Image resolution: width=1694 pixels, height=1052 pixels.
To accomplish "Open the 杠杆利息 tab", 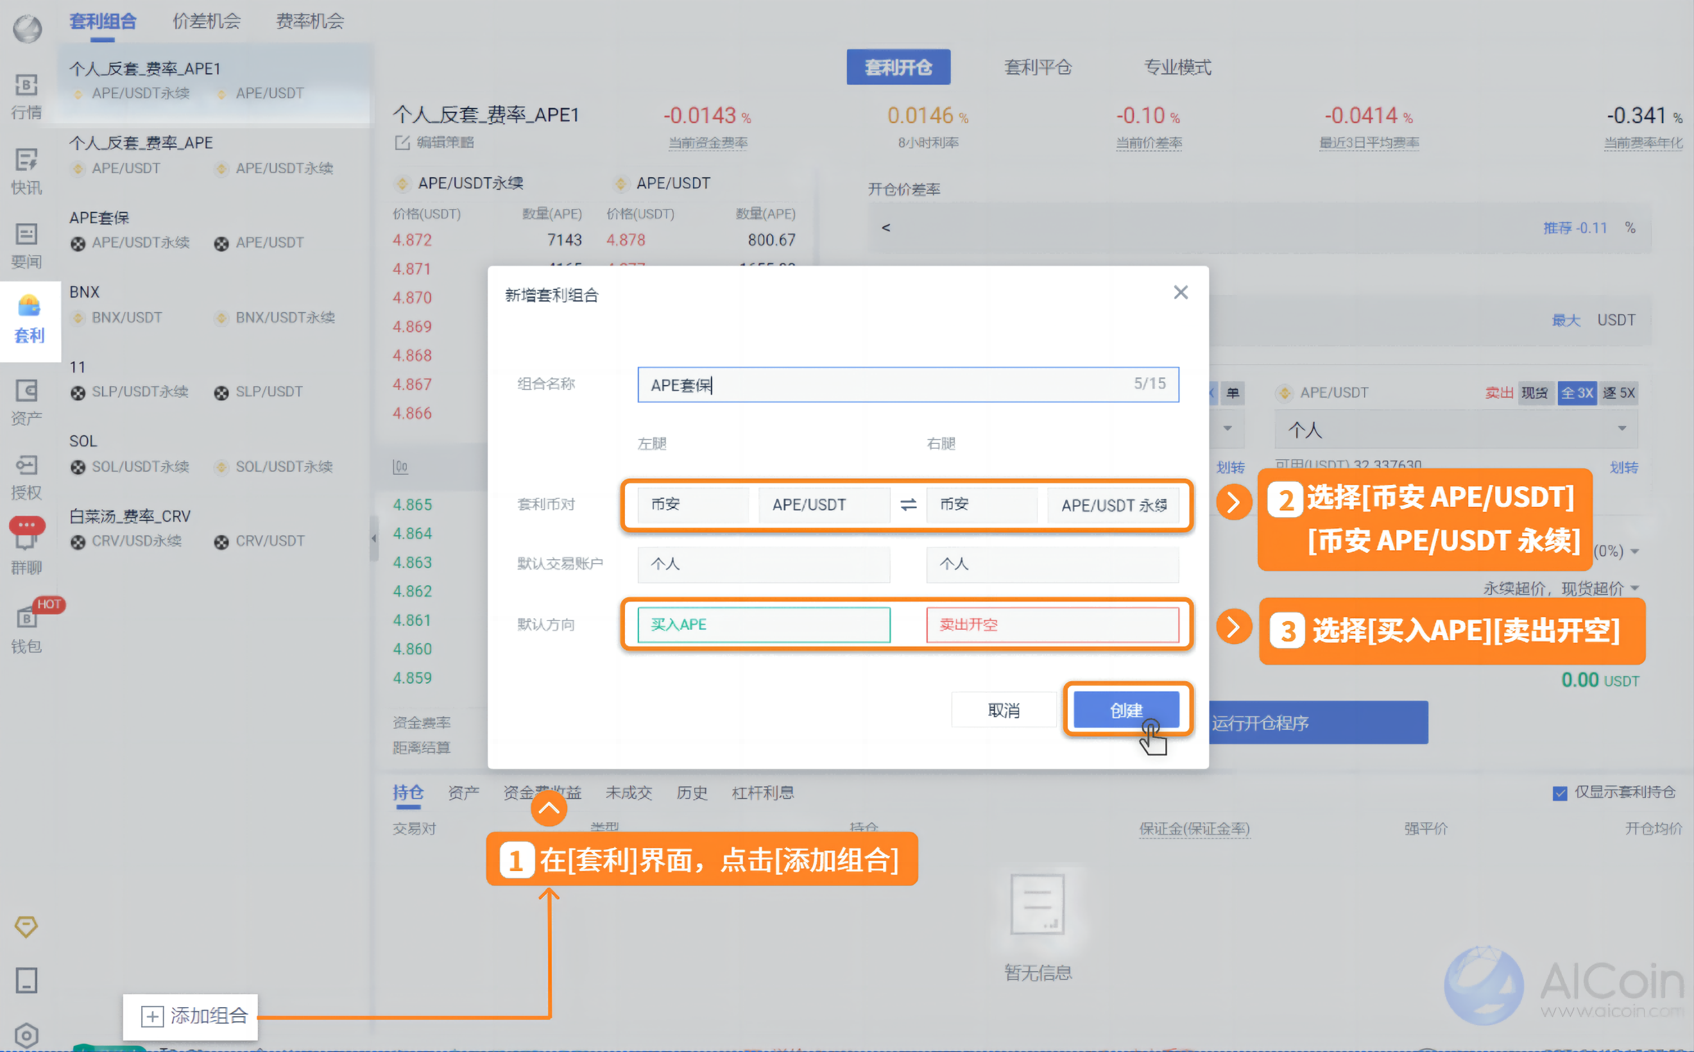I will [763, 792].
